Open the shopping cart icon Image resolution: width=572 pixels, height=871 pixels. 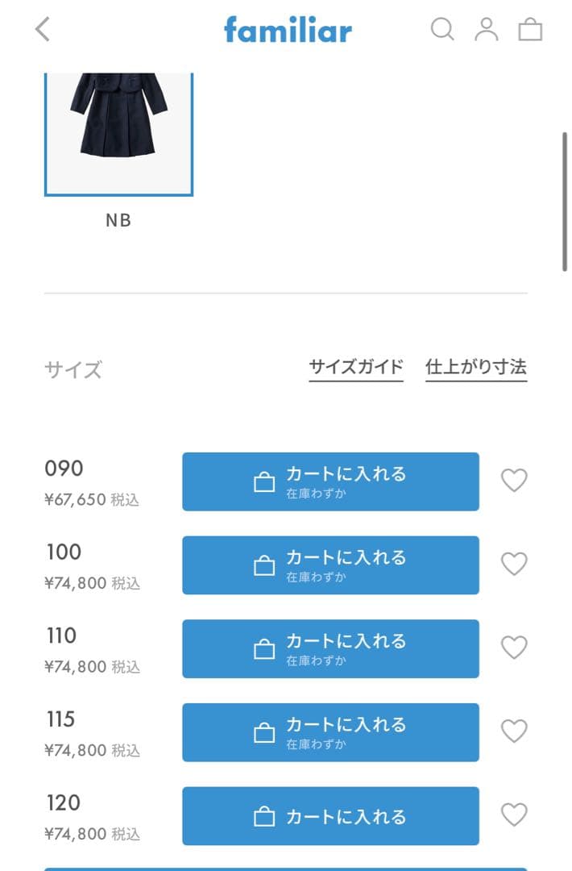pyautogui.click(x=530, y=30)
